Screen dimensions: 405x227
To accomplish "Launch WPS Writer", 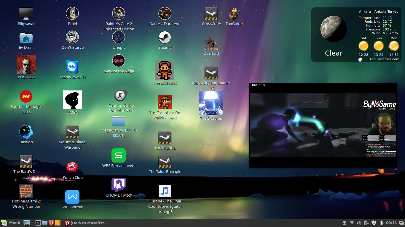I will point(72,197).
